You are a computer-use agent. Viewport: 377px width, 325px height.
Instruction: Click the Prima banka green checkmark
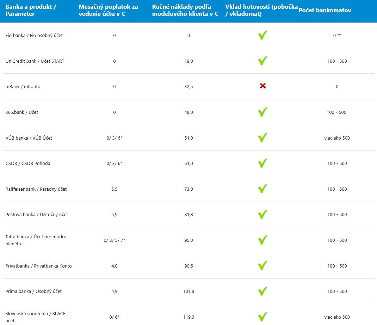coord(262,291)
